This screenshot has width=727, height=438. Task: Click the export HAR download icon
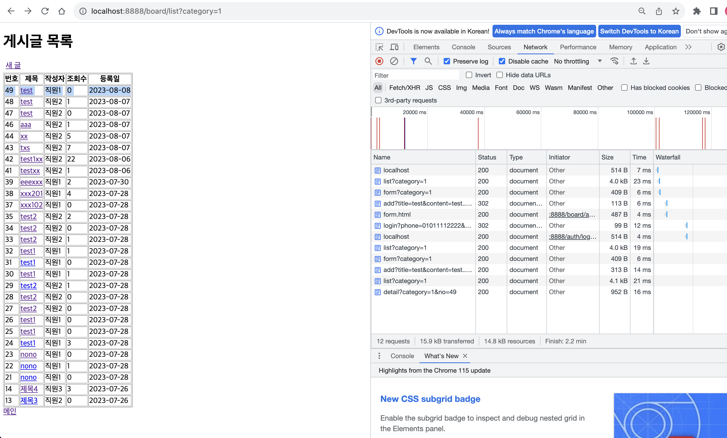646,61
